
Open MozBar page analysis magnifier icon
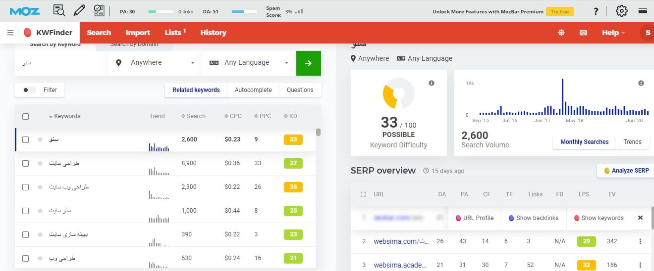tap(59, 11)
